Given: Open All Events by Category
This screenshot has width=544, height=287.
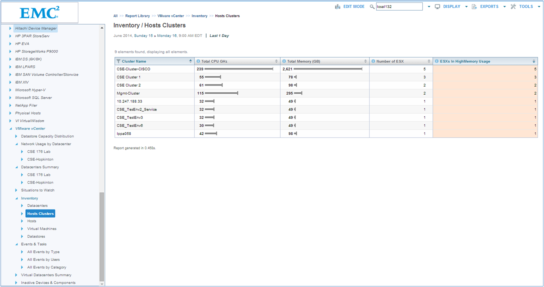Looking at the screenshot, I should tap(47, 267).
